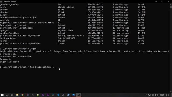
Task: Open the network status tray icon
Action: point(149,95)
